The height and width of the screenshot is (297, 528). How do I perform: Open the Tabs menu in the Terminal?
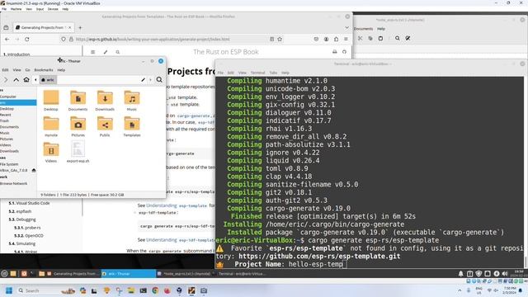click(273, 73)
